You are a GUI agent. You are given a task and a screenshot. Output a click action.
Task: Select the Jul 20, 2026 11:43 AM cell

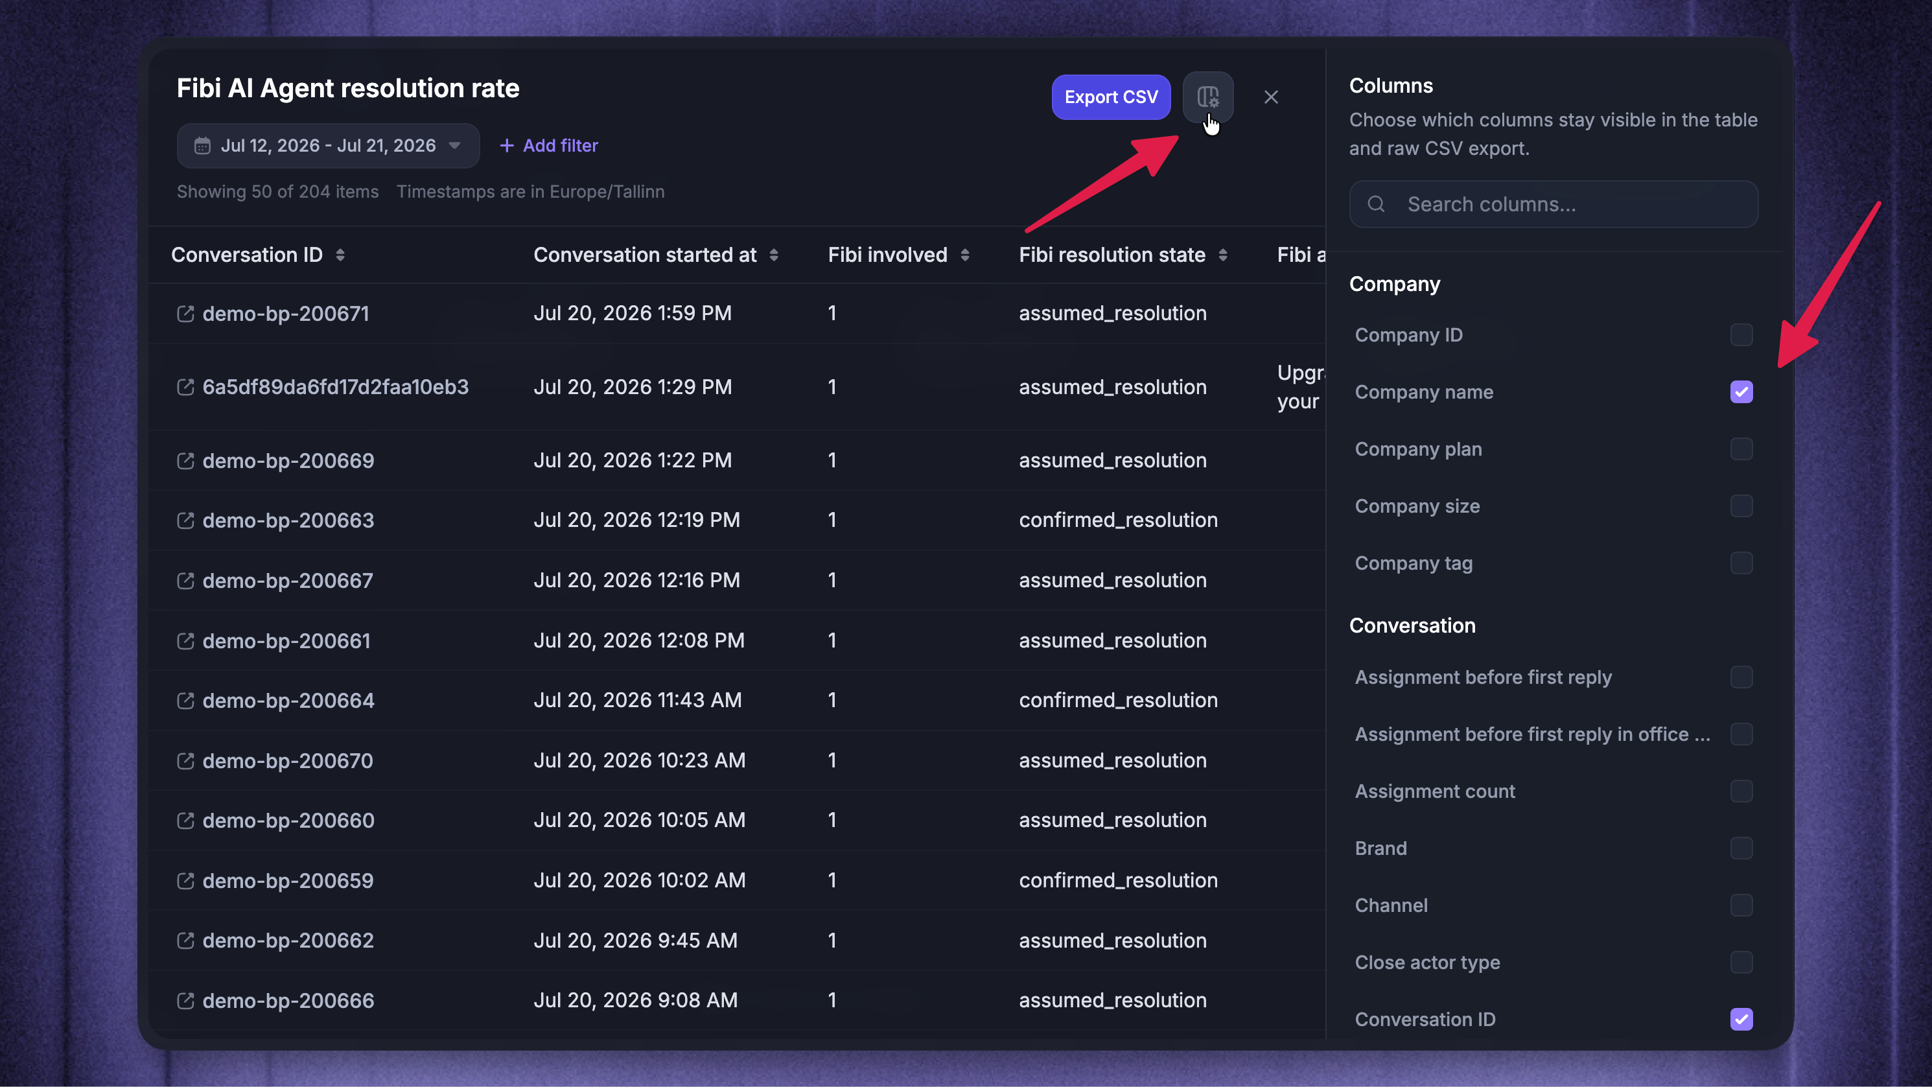(638, 701)
